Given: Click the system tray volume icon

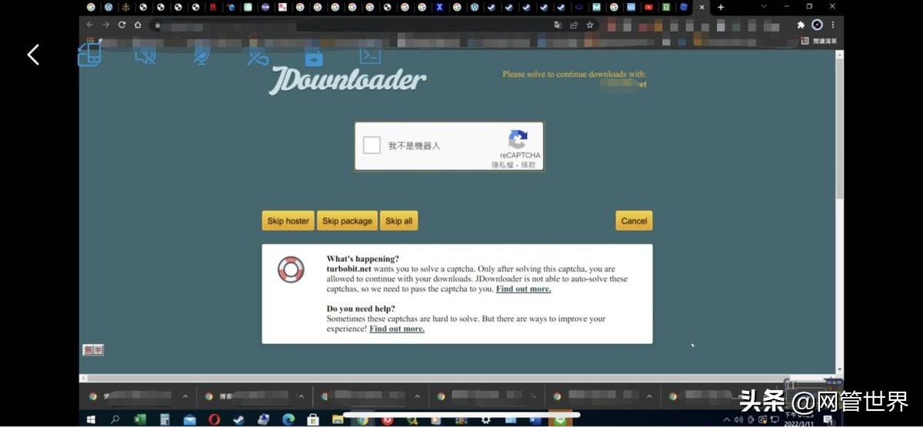Looking at the screenshot, I should pos(739,420).
